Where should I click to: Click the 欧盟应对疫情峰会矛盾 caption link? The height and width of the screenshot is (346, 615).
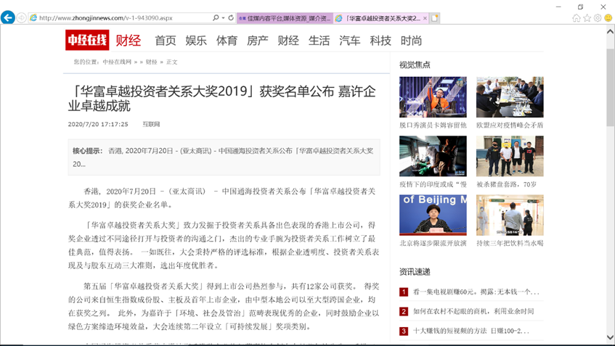[x=510, y=125]
